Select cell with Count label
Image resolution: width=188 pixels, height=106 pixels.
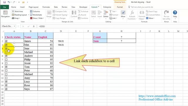coord(100,36)
